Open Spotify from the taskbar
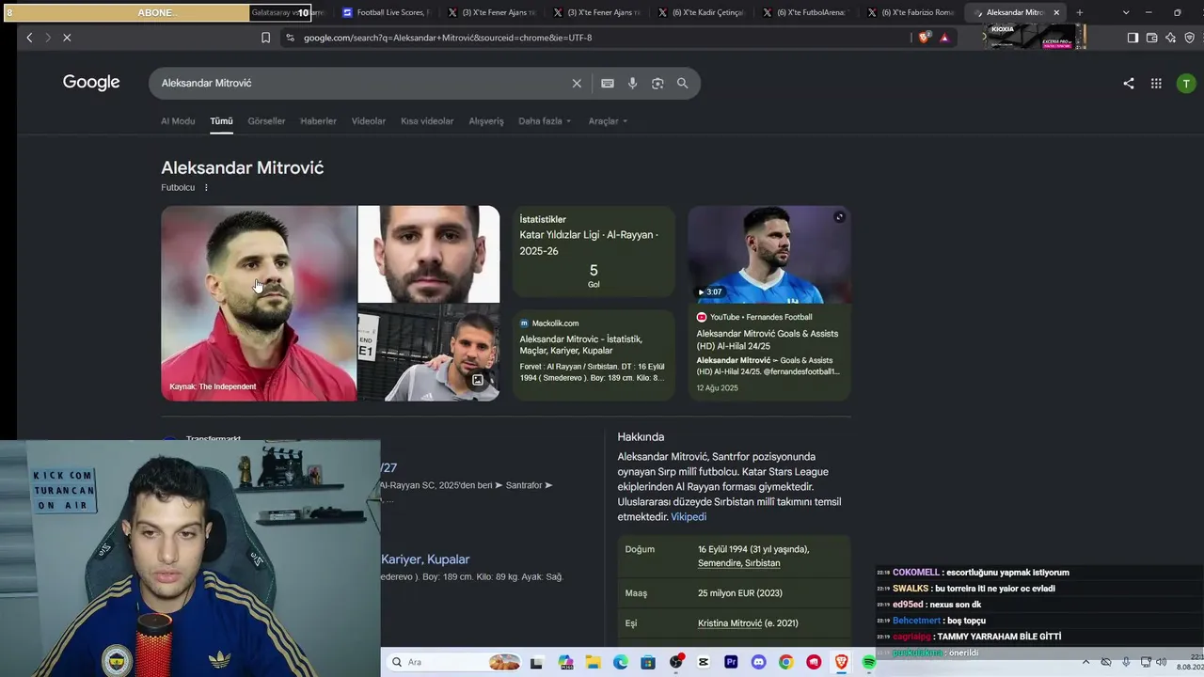The height and width of the screenshot is (677, 1204). (x=868, y=662)
